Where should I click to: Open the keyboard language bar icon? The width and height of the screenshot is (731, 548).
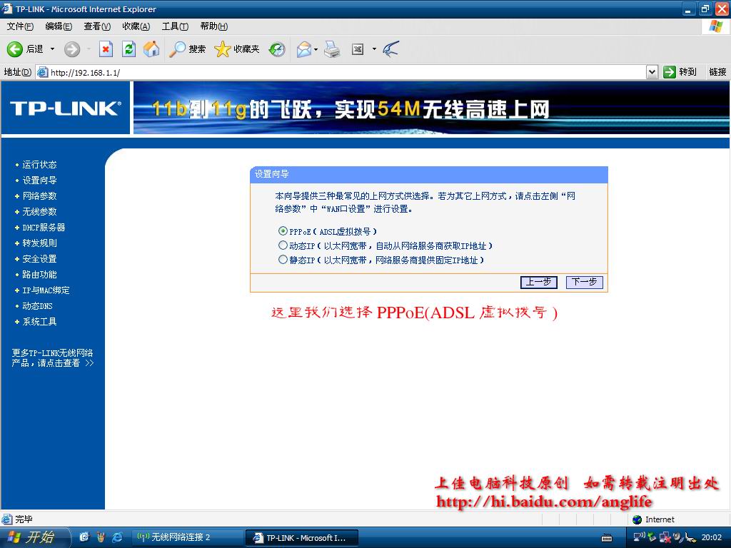pos(607,538)
